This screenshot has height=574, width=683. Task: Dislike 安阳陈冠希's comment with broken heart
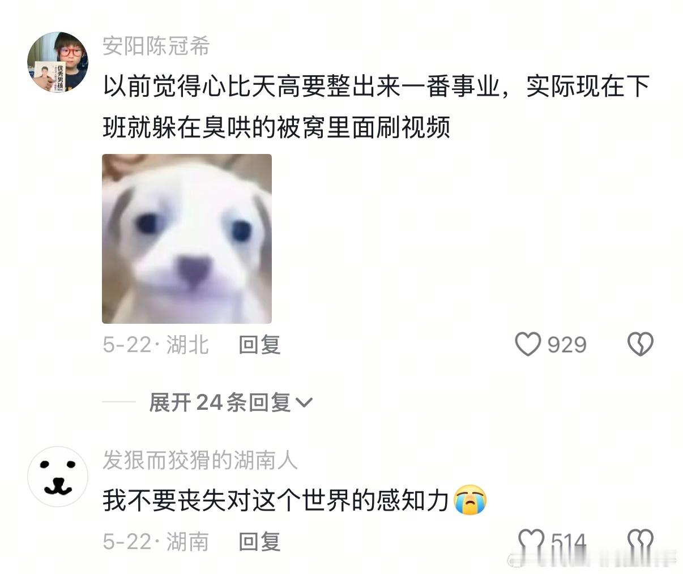tap(641, 344)
